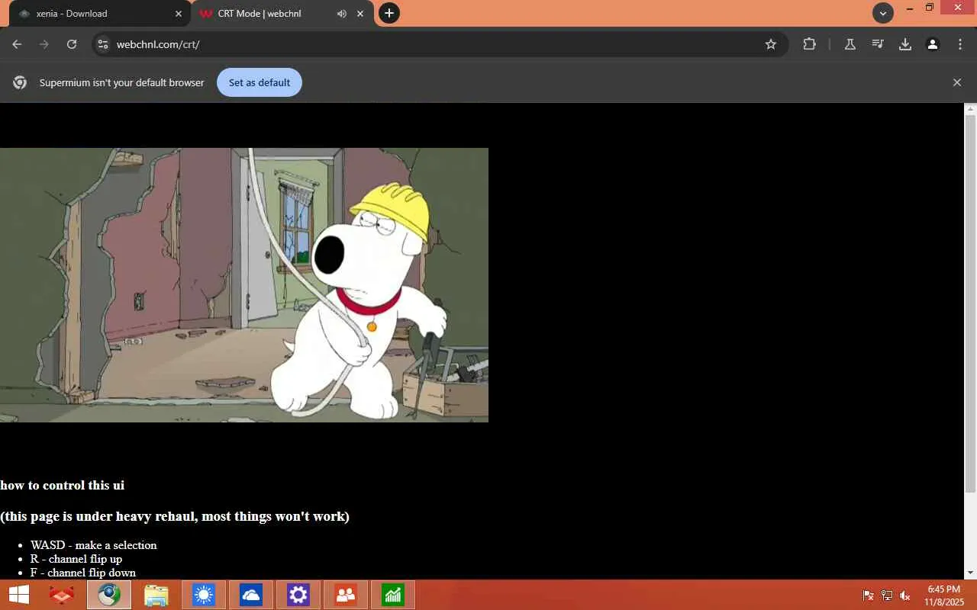Open the three-dot browser menu
977x610 pixels.
point(960,44)
